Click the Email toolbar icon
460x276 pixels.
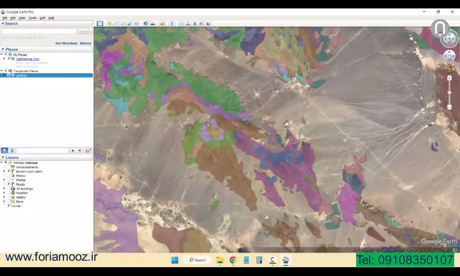(x=181, y=23)
